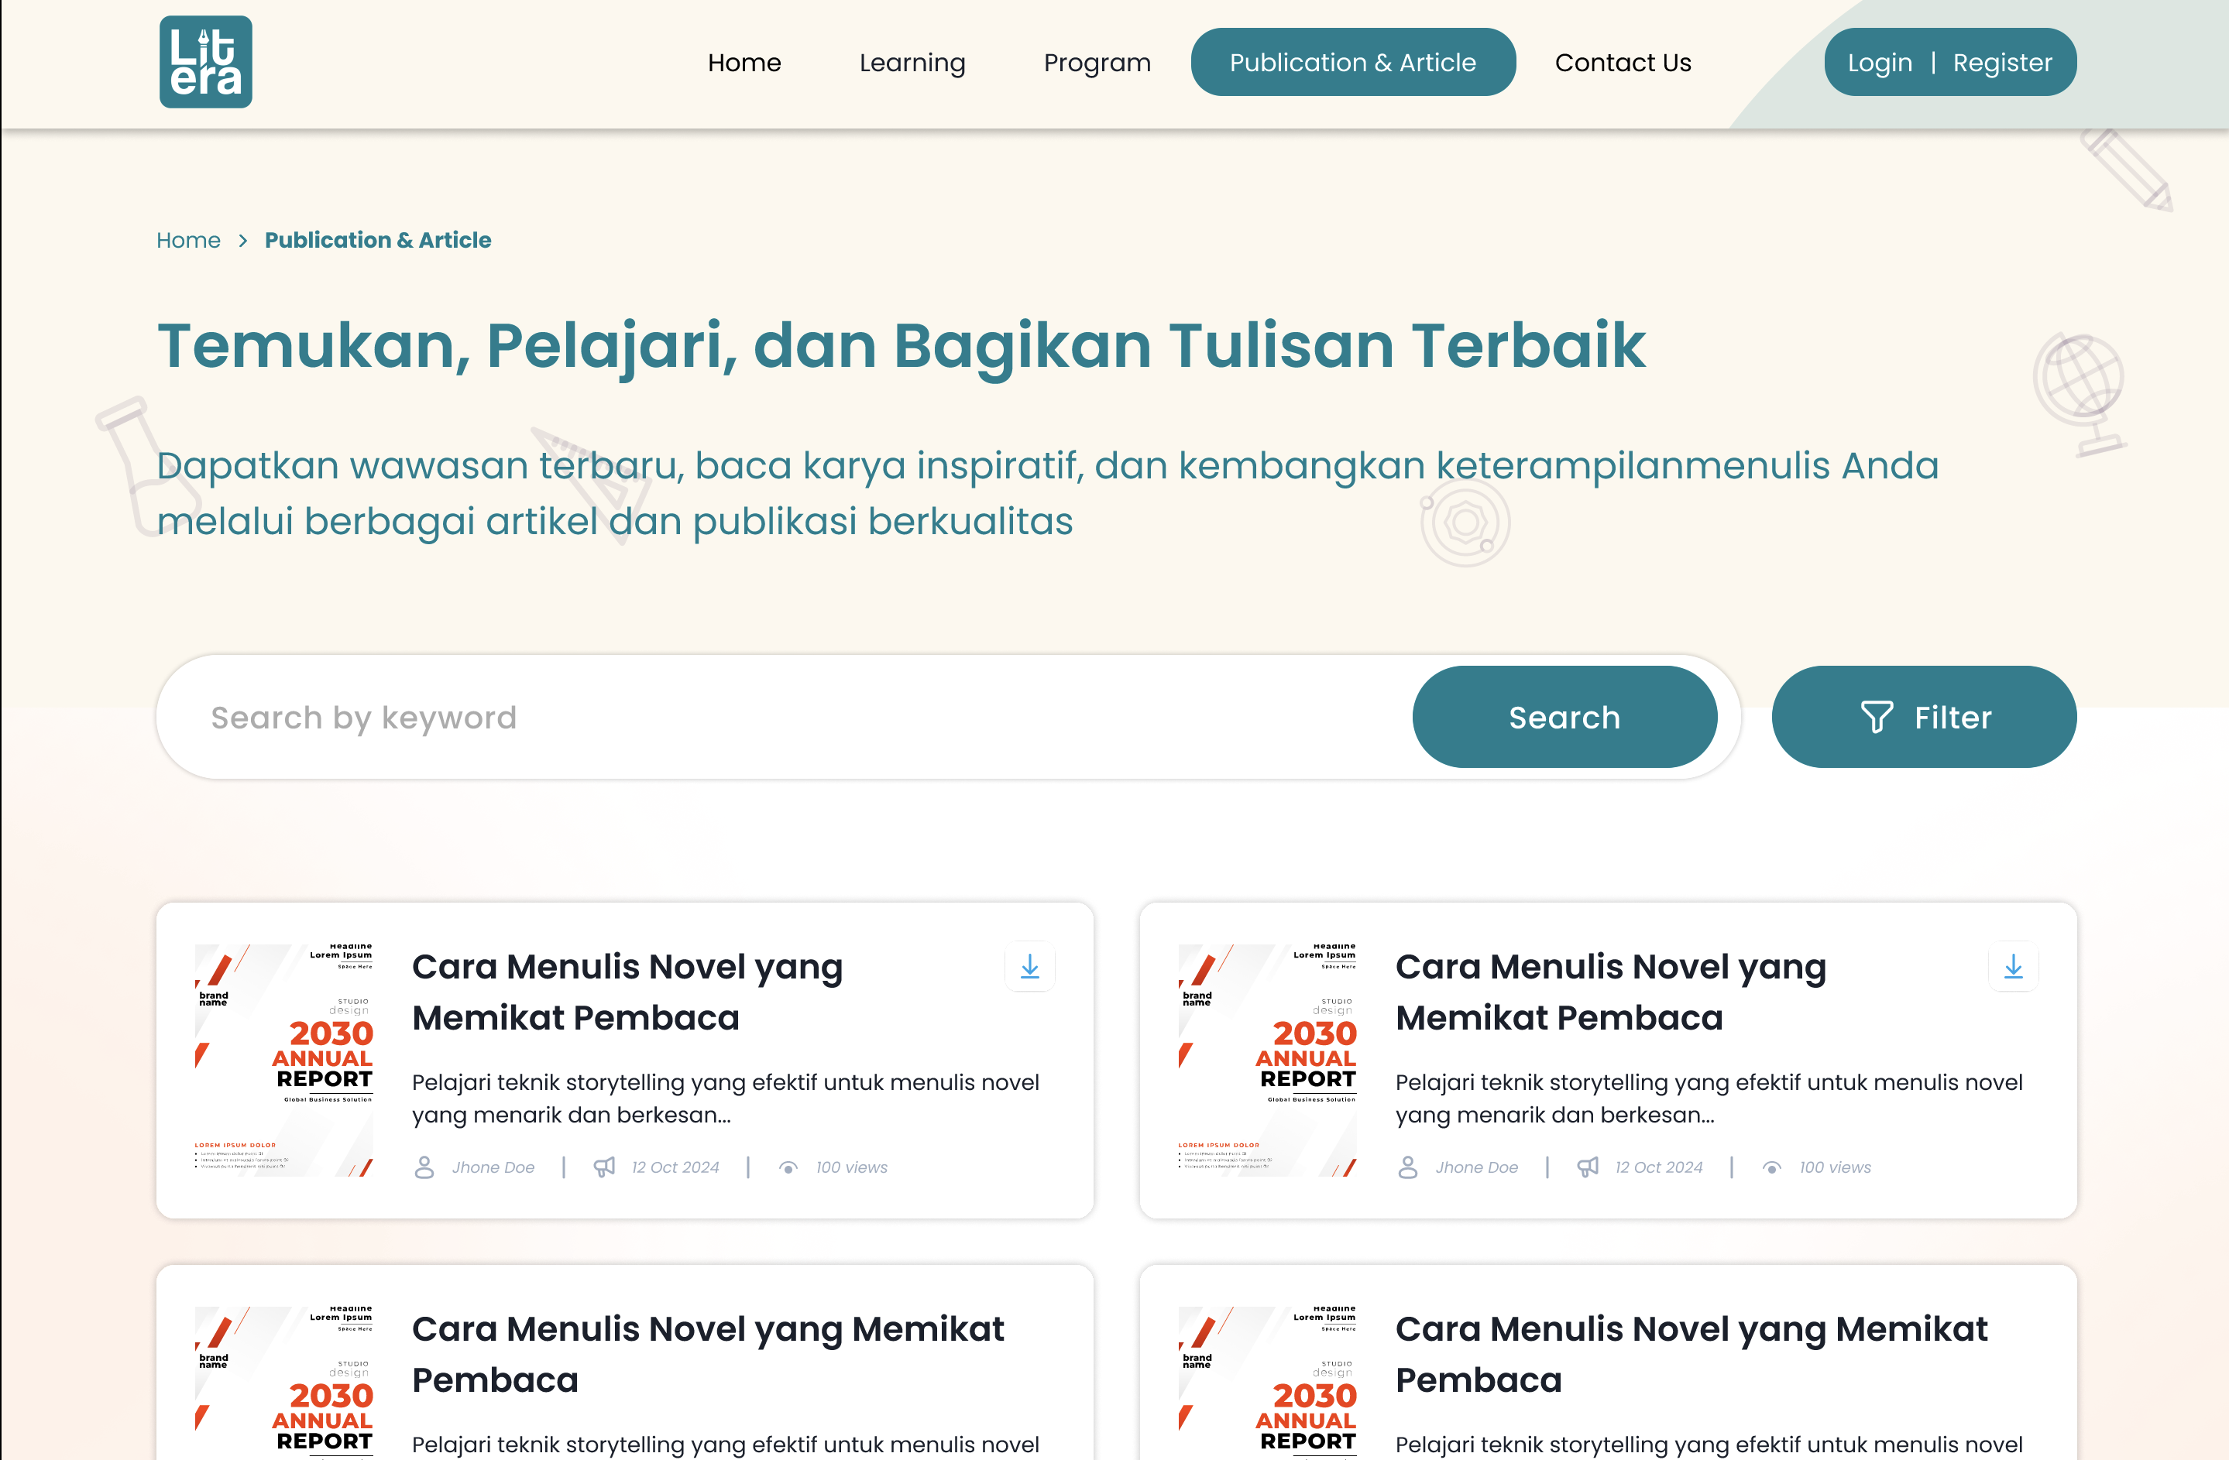Follow the Home breadcrumb link
Image resolution: width=2229 pixels, height=1460 pixels.
(x=188, y=239)
